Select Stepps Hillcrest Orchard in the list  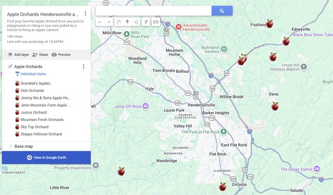[x=41, y=134]
